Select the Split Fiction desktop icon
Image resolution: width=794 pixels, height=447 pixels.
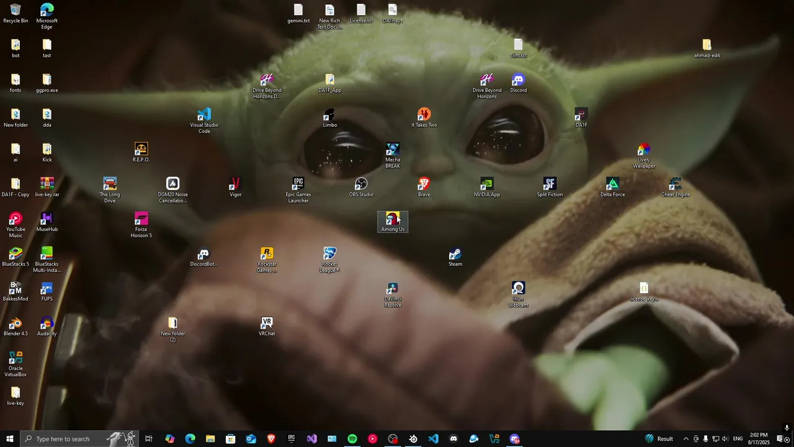(x=550, y=187)
